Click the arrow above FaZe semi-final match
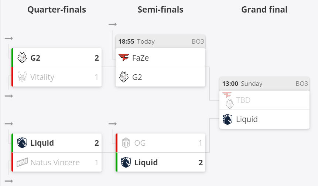 click(113, 24)
